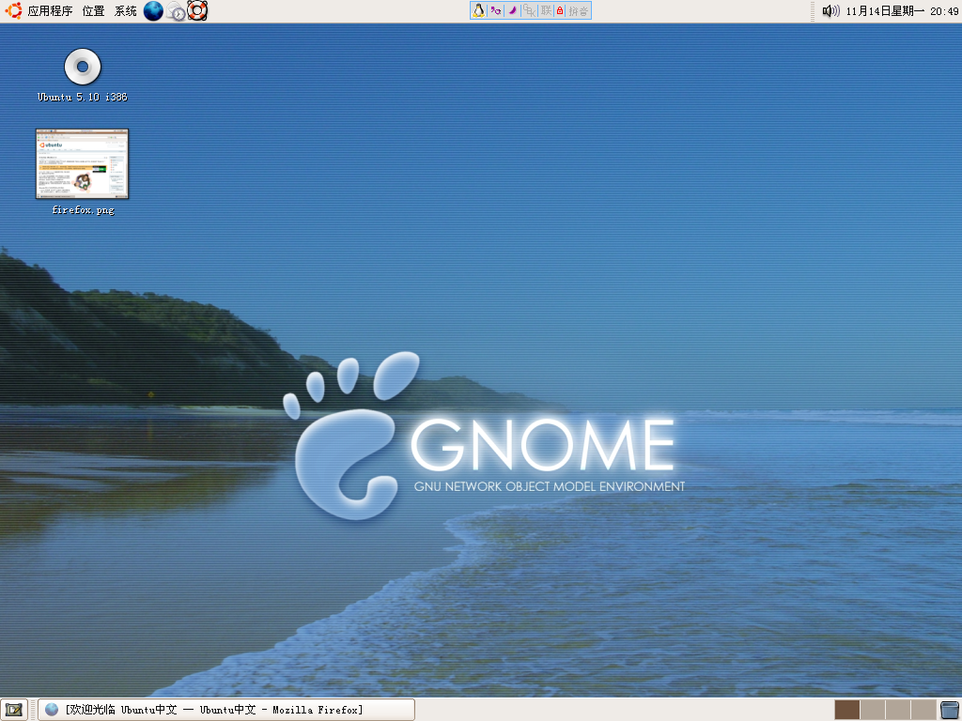
Task: Toggle the Chinese/English punctuation icon in input bar
Action: 495,10
